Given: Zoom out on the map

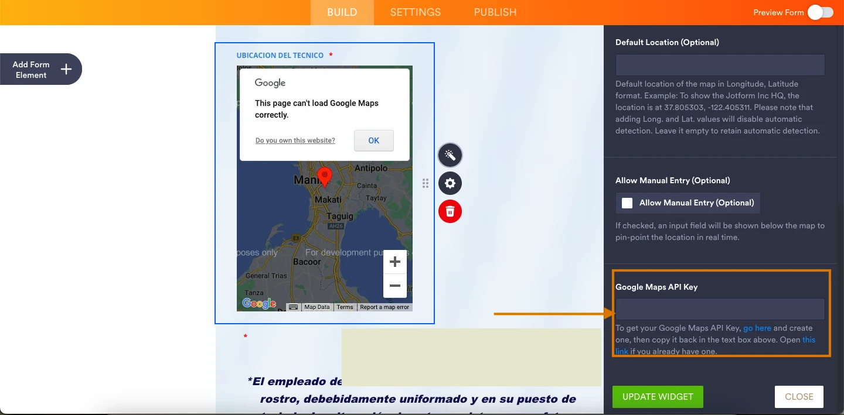Looking at the screenshot, I should click(x=394, y=286).
